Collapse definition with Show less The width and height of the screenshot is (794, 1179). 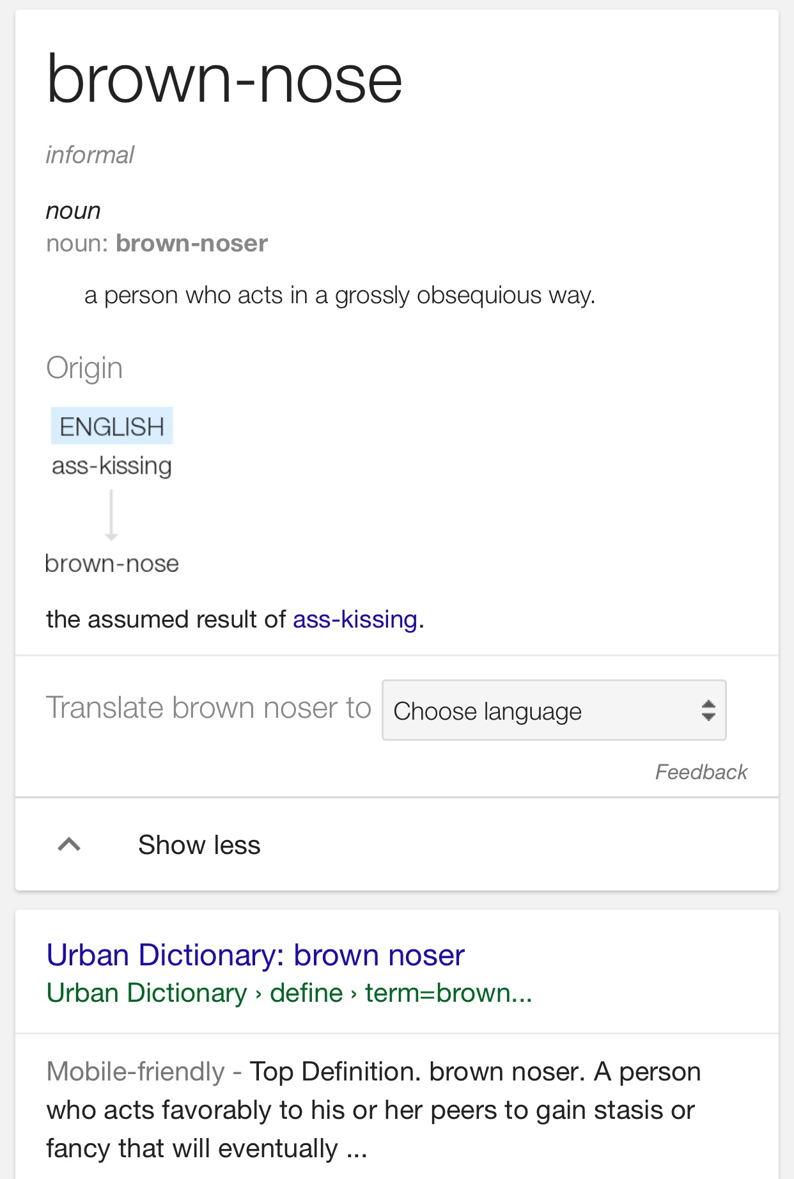tap(199, 845)
